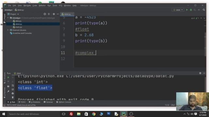
Task: Rerun datat with Run panel play icon
Action: pos(8,77)
